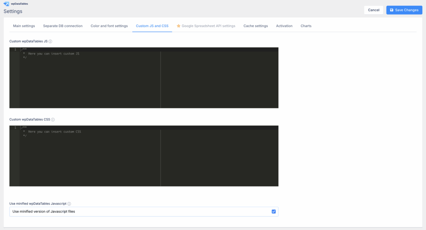Switch to the Charts tab
Viewport: 426px width, 230px height.
tap(306, 26)
